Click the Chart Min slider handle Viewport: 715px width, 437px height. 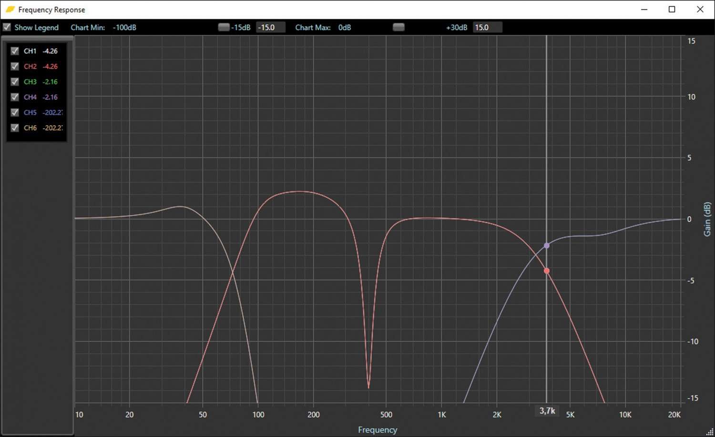click(224, 27)
